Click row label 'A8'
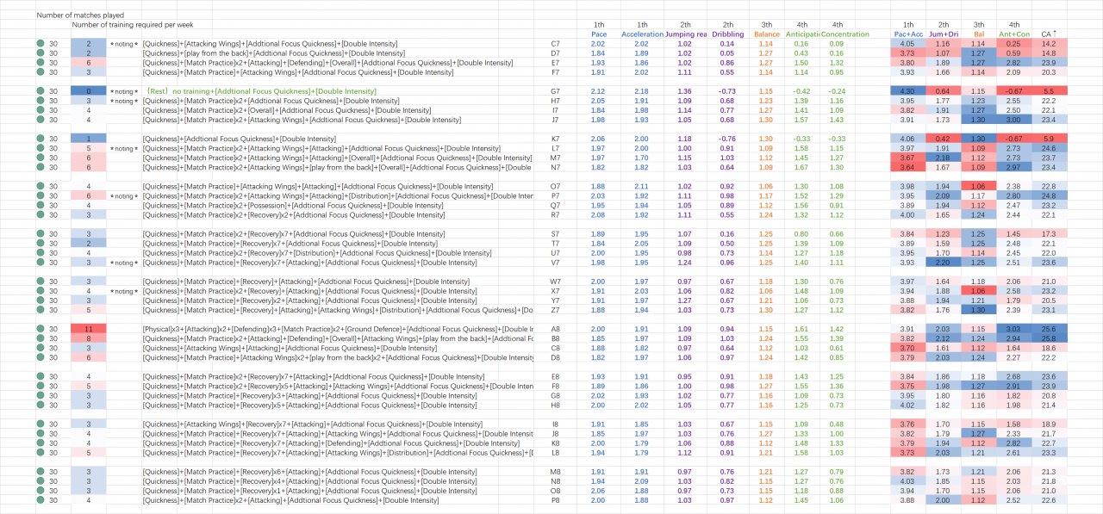Screen dimensions: 1103x514 [x=555, y=329]
